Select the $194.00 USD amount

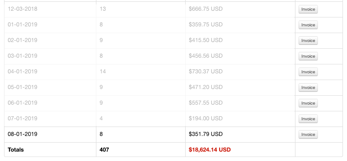206,119
